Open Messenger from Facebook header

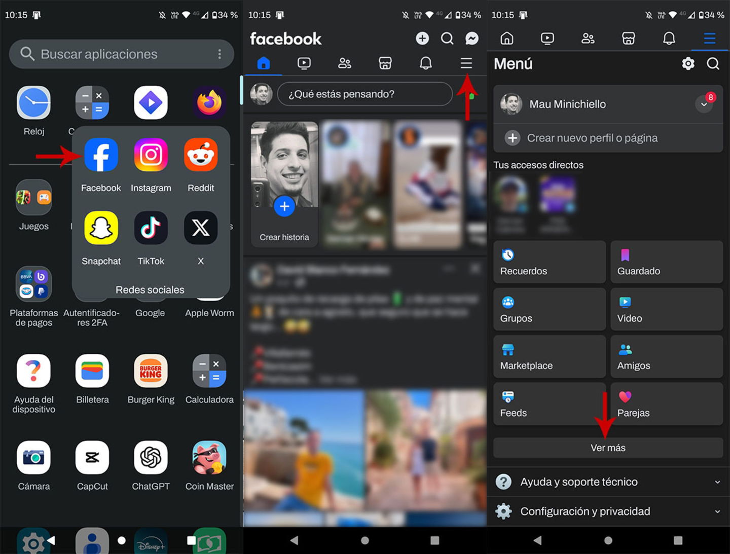[x=472, y=39]
